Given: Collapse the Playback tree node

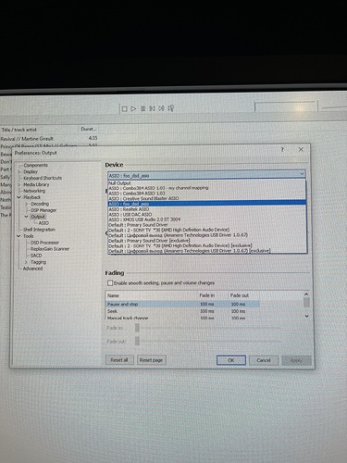Looking at the screenshot, I should pyautogui.click(x=19, y=197).
